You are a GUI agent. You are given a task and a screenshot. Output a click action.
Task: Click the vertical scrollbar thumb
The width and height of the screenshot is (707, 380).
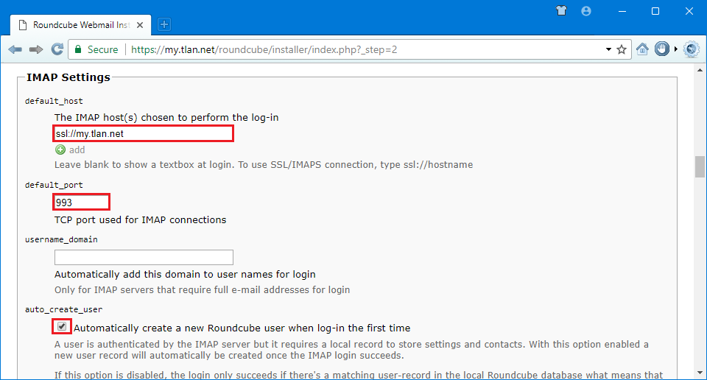coord(700,167)
